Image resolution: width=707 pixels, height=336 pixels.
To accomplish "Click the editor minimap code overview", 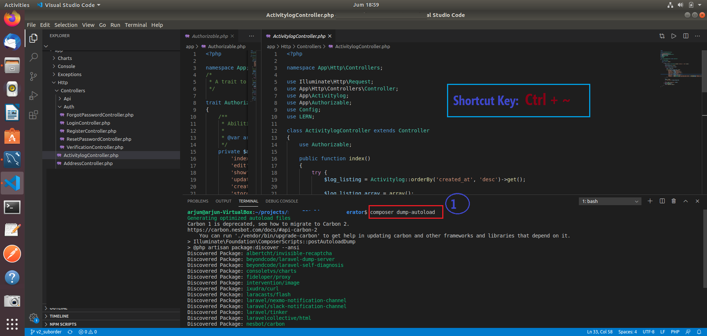I will (x=680, y=68).
